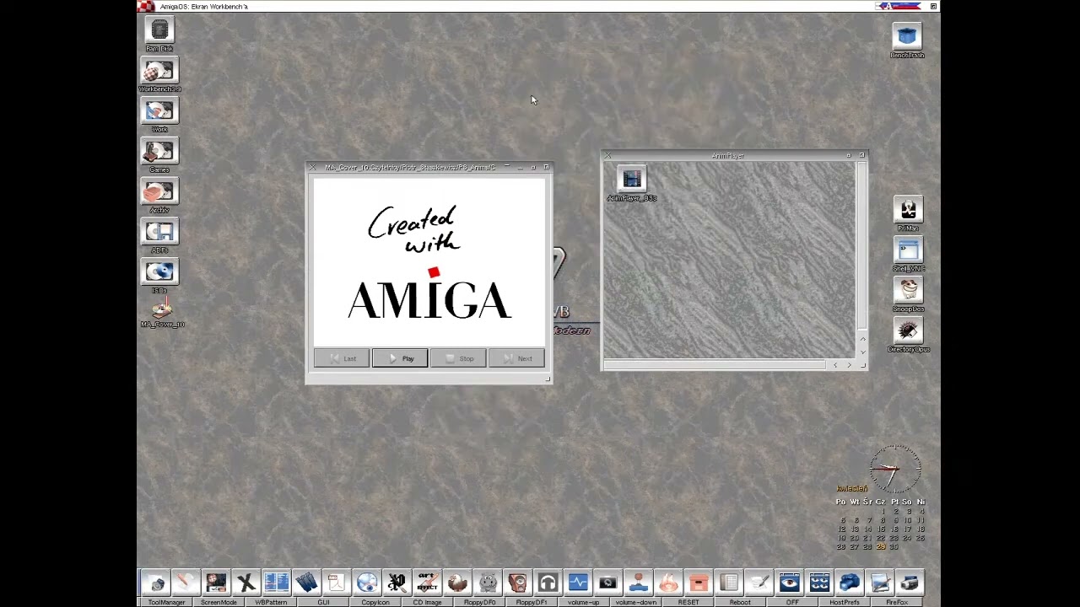Click the orange archive box dock icon

tap(699, 583)
